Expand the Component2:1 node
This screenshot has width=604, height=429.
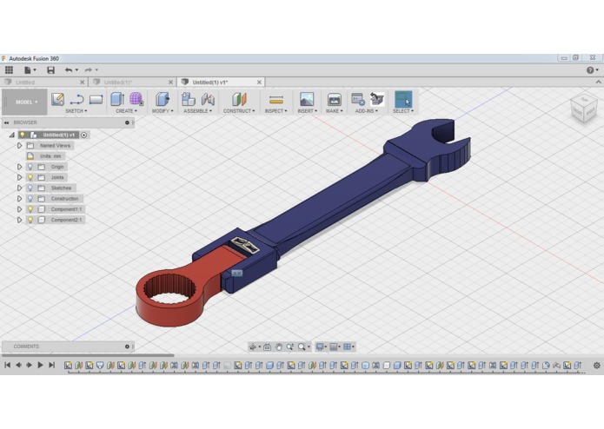pyautogui.click(x=19, y=220)
